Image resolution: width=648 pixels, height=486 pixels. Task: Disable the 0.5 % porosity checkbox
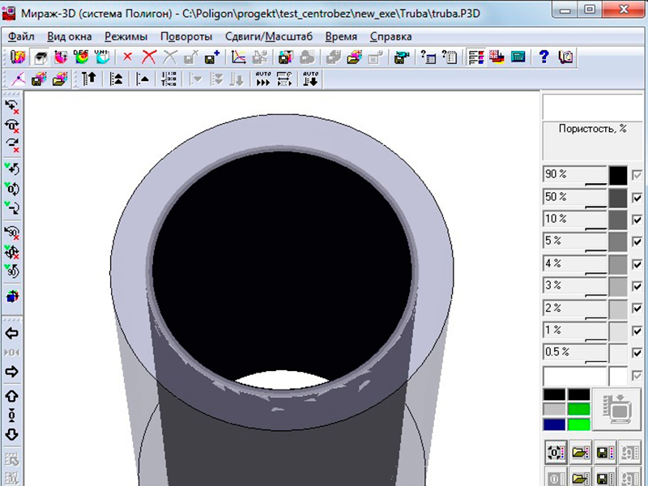(x=637, y=353)
